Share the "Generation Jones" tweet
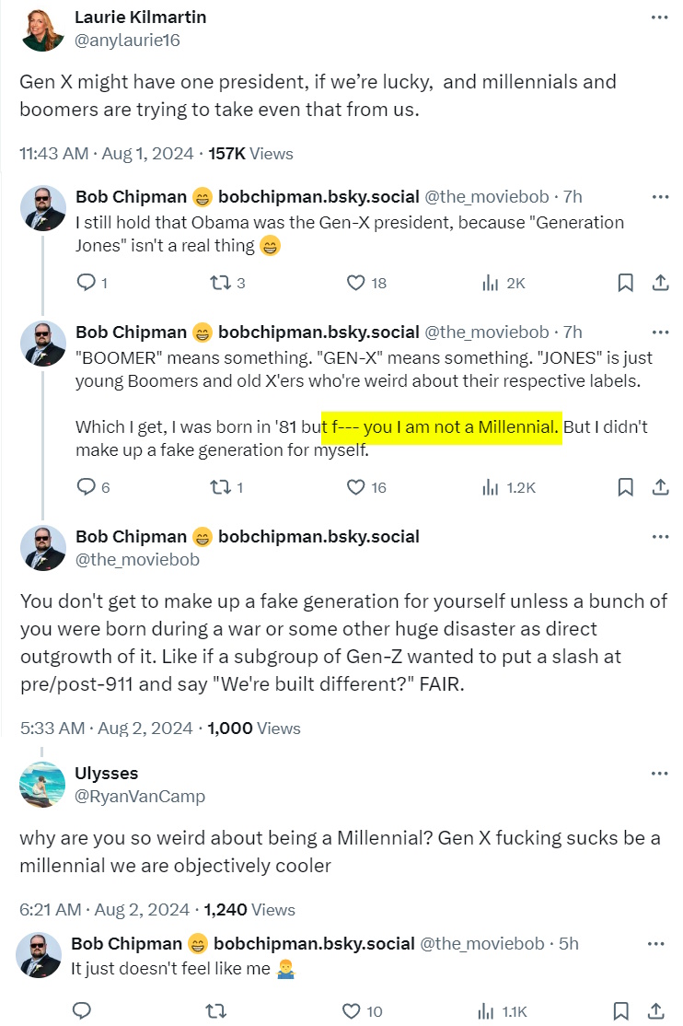The width and height of the screenshot is (683, 1026). point(659,283)
